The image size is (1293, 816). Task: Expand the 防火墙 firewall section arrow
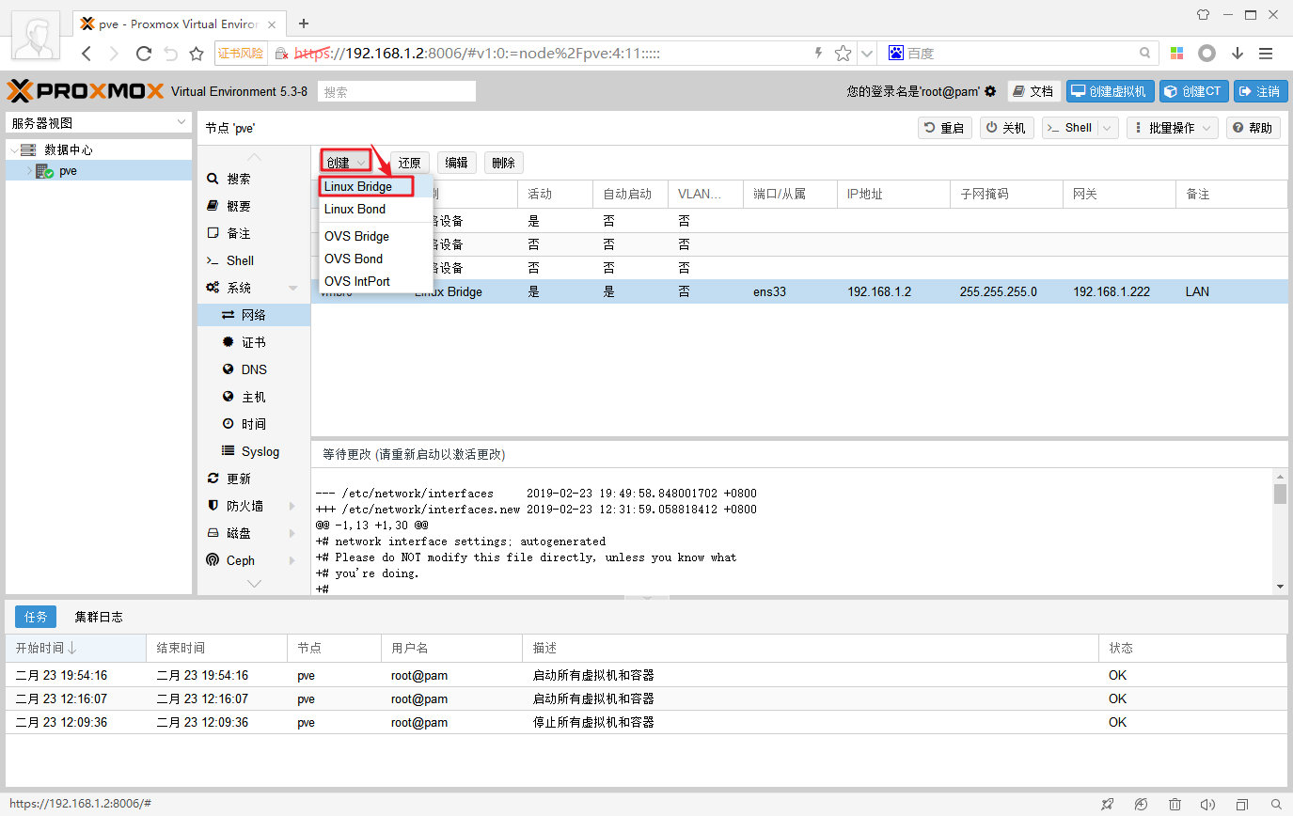click(x=292, y=506)
